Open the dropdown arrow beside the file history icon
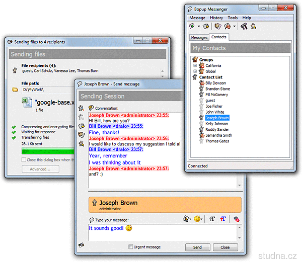This screenshot has height=262, width=302. (234, 26)
